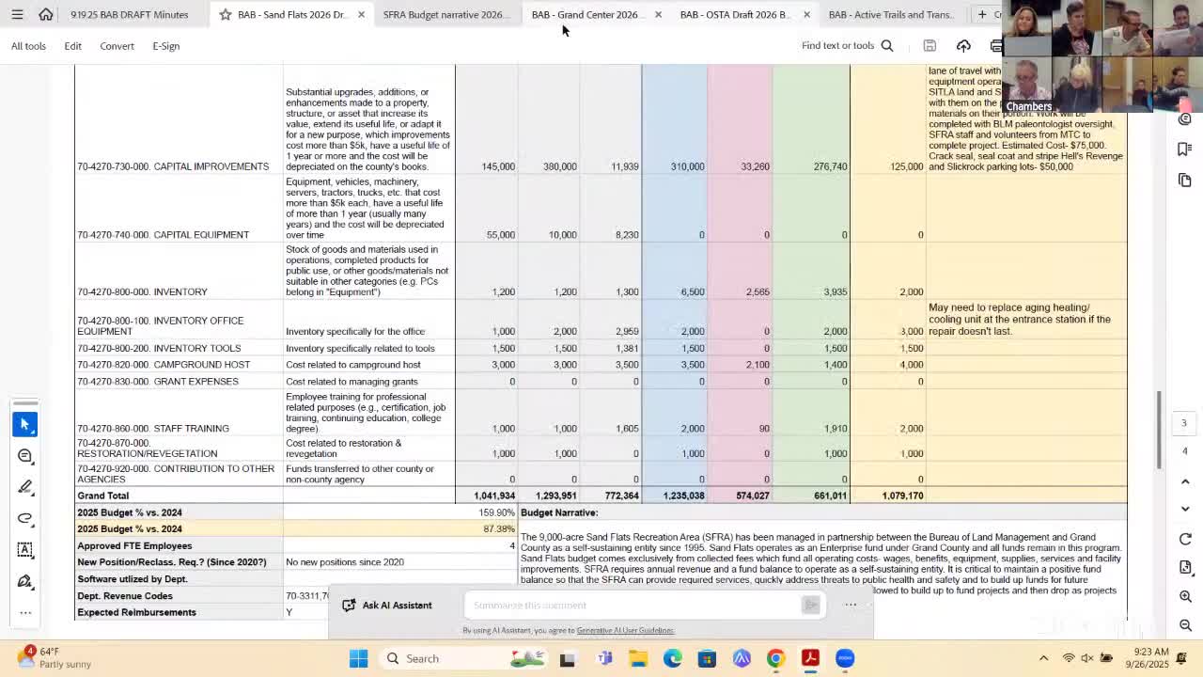Show hidden icons in the system tray

1043,658
